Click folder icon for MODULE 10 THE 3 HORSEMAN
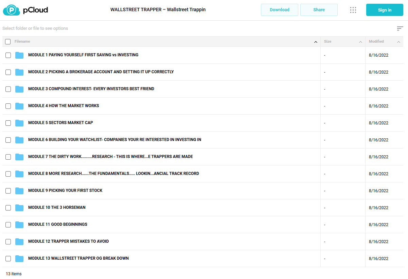This screenshot has width=408, height=279. pyautogui.click(x=19, y=208)
